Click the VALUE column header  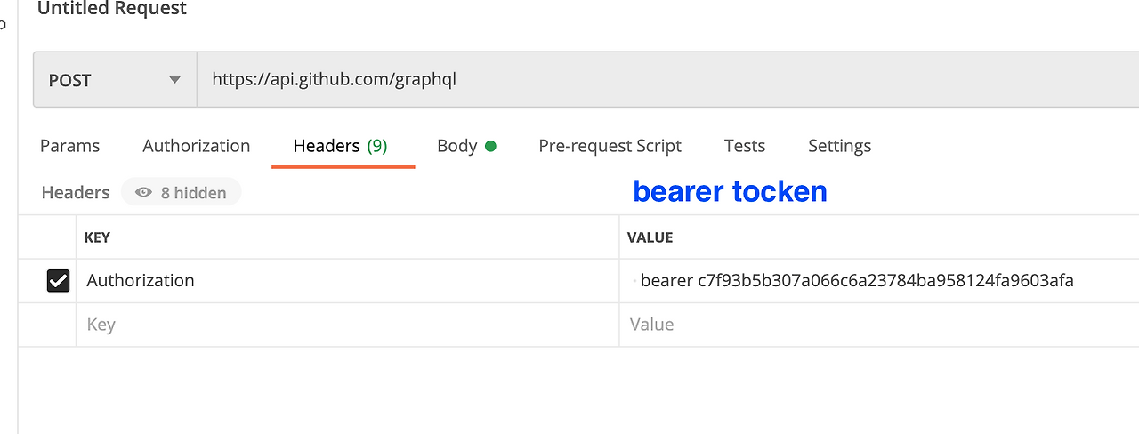tap(650, 237)
